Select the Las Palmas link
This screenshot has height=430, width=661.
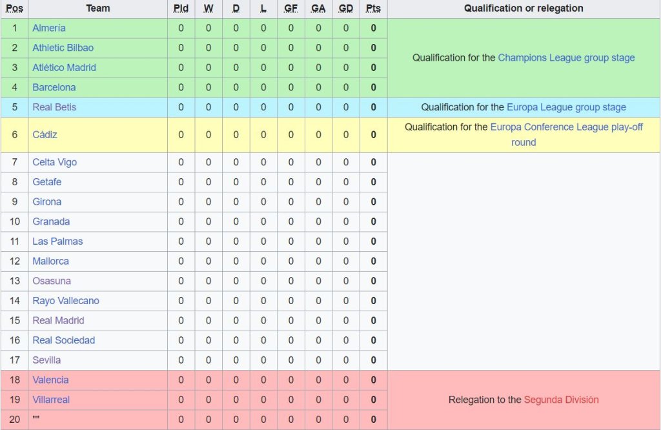pyautogui.click(x=57, y=241)
